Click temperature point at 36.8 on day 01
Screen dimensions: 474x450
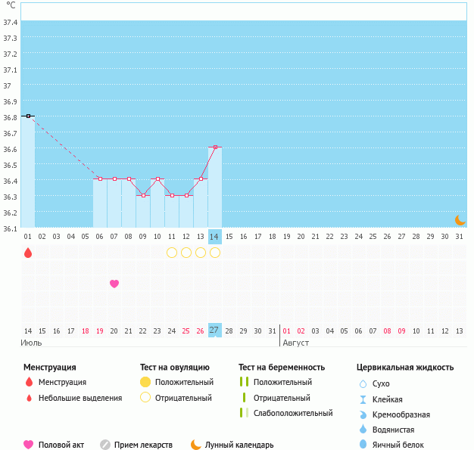pyautogui.click(x=28, y=116)
